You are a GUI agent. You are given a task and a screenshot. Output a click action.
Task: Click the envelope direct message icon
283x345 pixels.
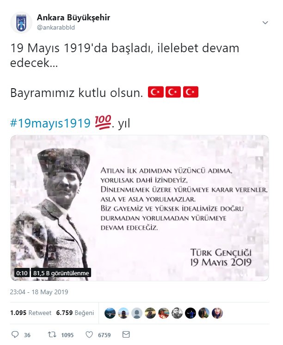pos(126,334)
